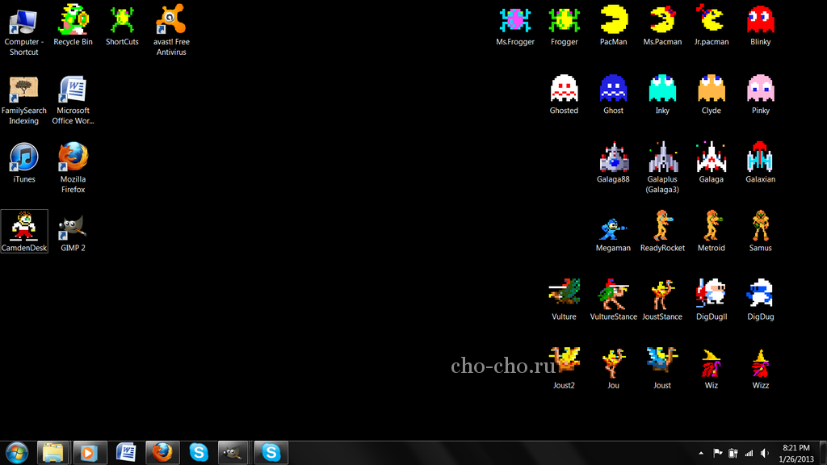Select the GIMP 2 desktop shortcut
Image resolution: width=827 pixels, height=465 pixels.
[73, 228]
